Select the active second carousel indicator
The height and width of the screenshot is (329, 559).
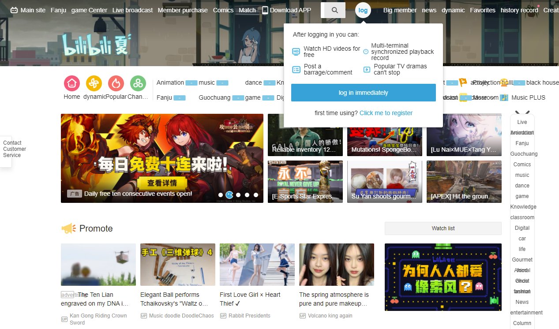229,194
